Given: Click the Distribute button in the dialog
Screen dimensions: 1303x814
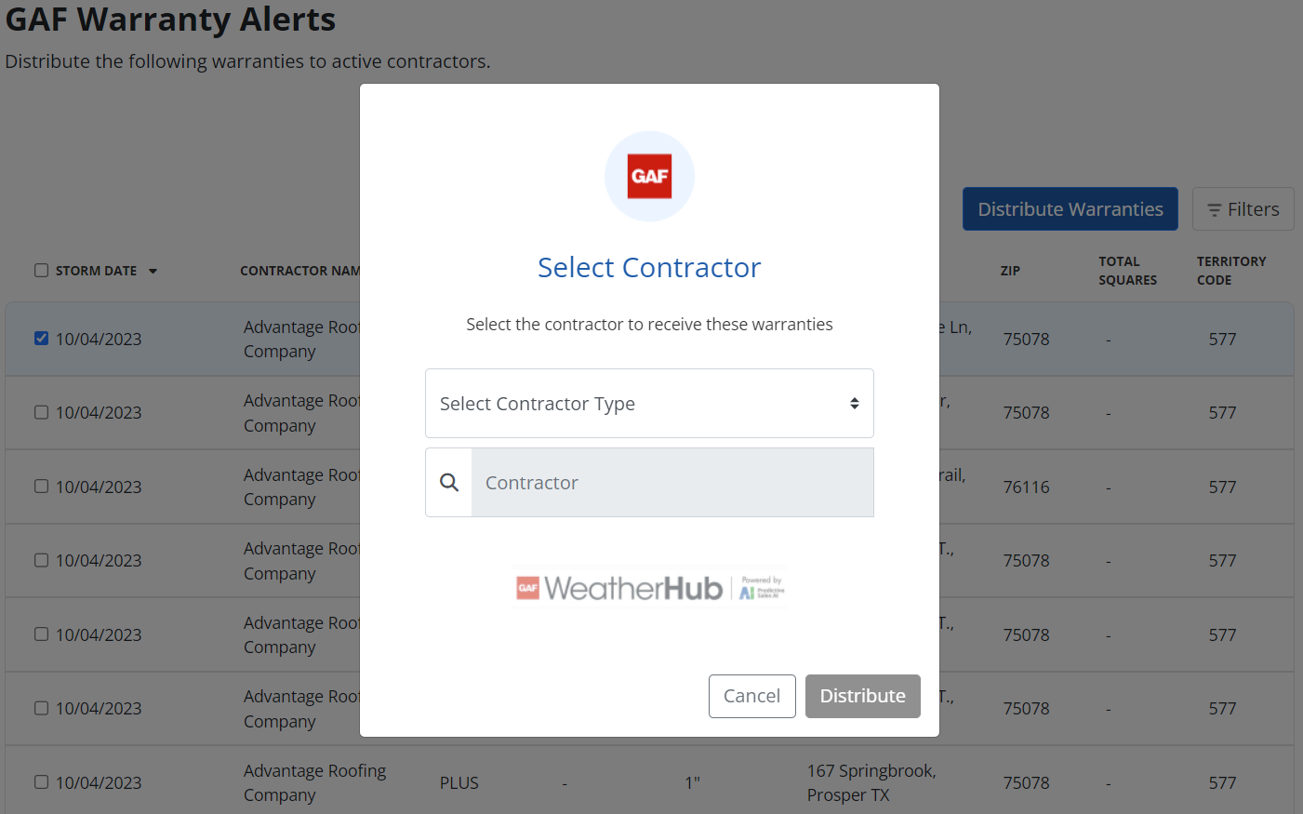Looking at the screenshot, I should tap(862, 696).
